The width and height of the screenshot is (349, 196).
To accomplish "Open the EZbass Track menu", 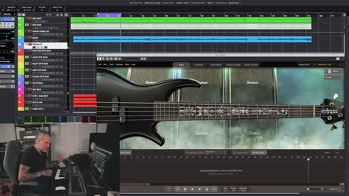I will [111, 64].
